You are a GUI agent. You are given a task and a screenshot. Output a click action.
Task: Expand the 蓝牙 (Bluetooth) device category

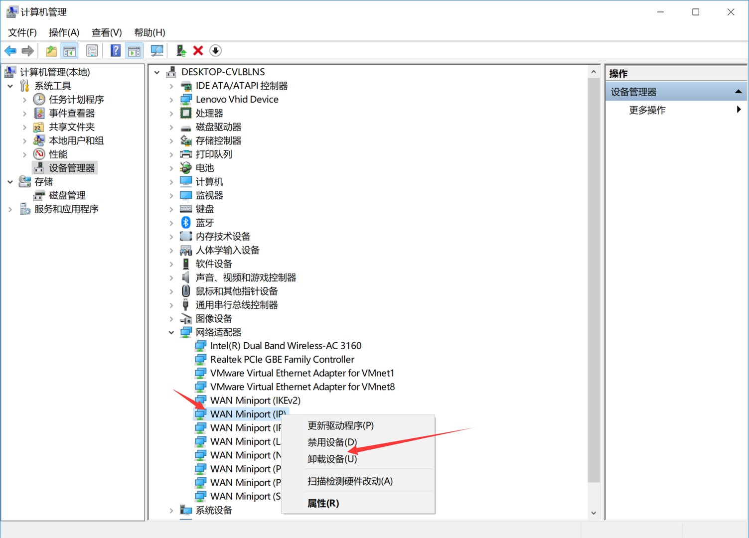tap(171, 223)
